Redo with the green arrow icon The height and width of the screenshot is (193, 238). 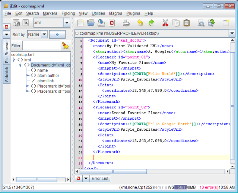(x=151, y=23)
